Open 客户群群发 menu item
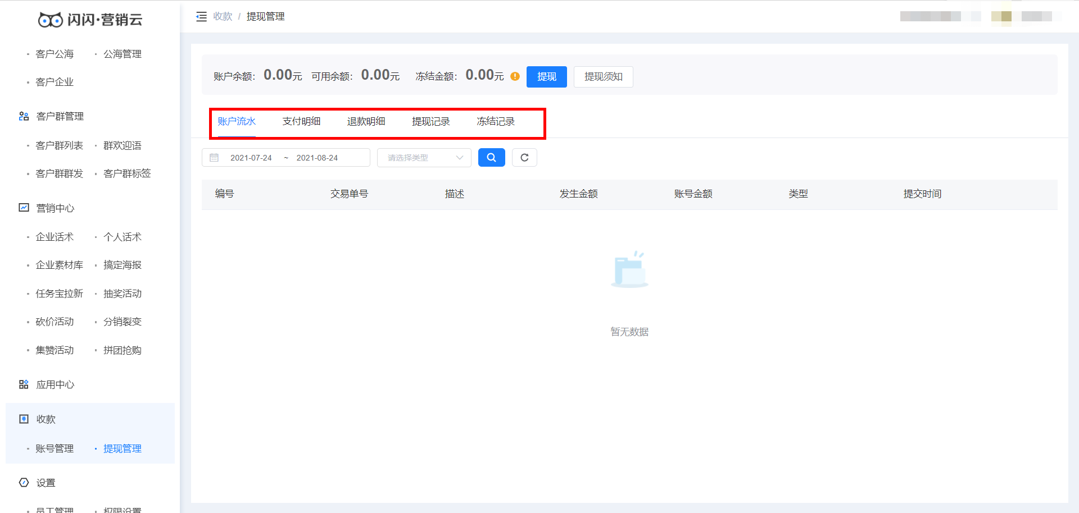 [x=59, y=173]
